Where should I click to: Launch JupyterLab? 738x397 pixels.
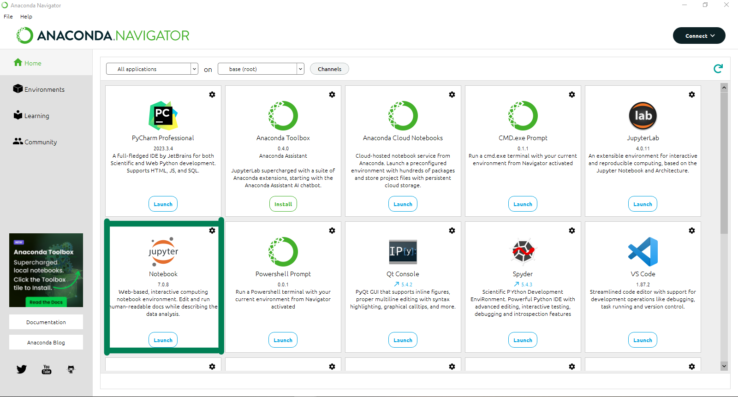pos(643,204)
